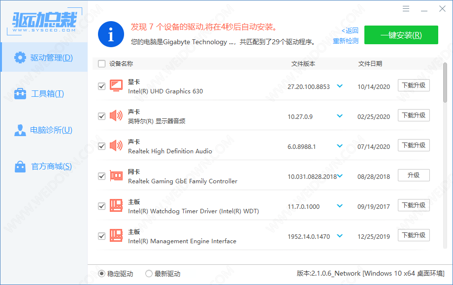Viewport: 453px width, 285px height.
Task: Open the hamburger menu icon in title bar
Action: (406, 9)
